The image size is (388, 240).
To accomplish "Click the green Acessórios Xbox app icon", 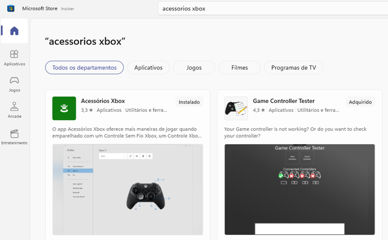I will coord(64,108).
